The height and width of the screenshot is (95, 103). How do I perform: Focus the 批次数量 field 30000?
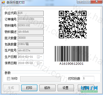(x=31, y=38)
